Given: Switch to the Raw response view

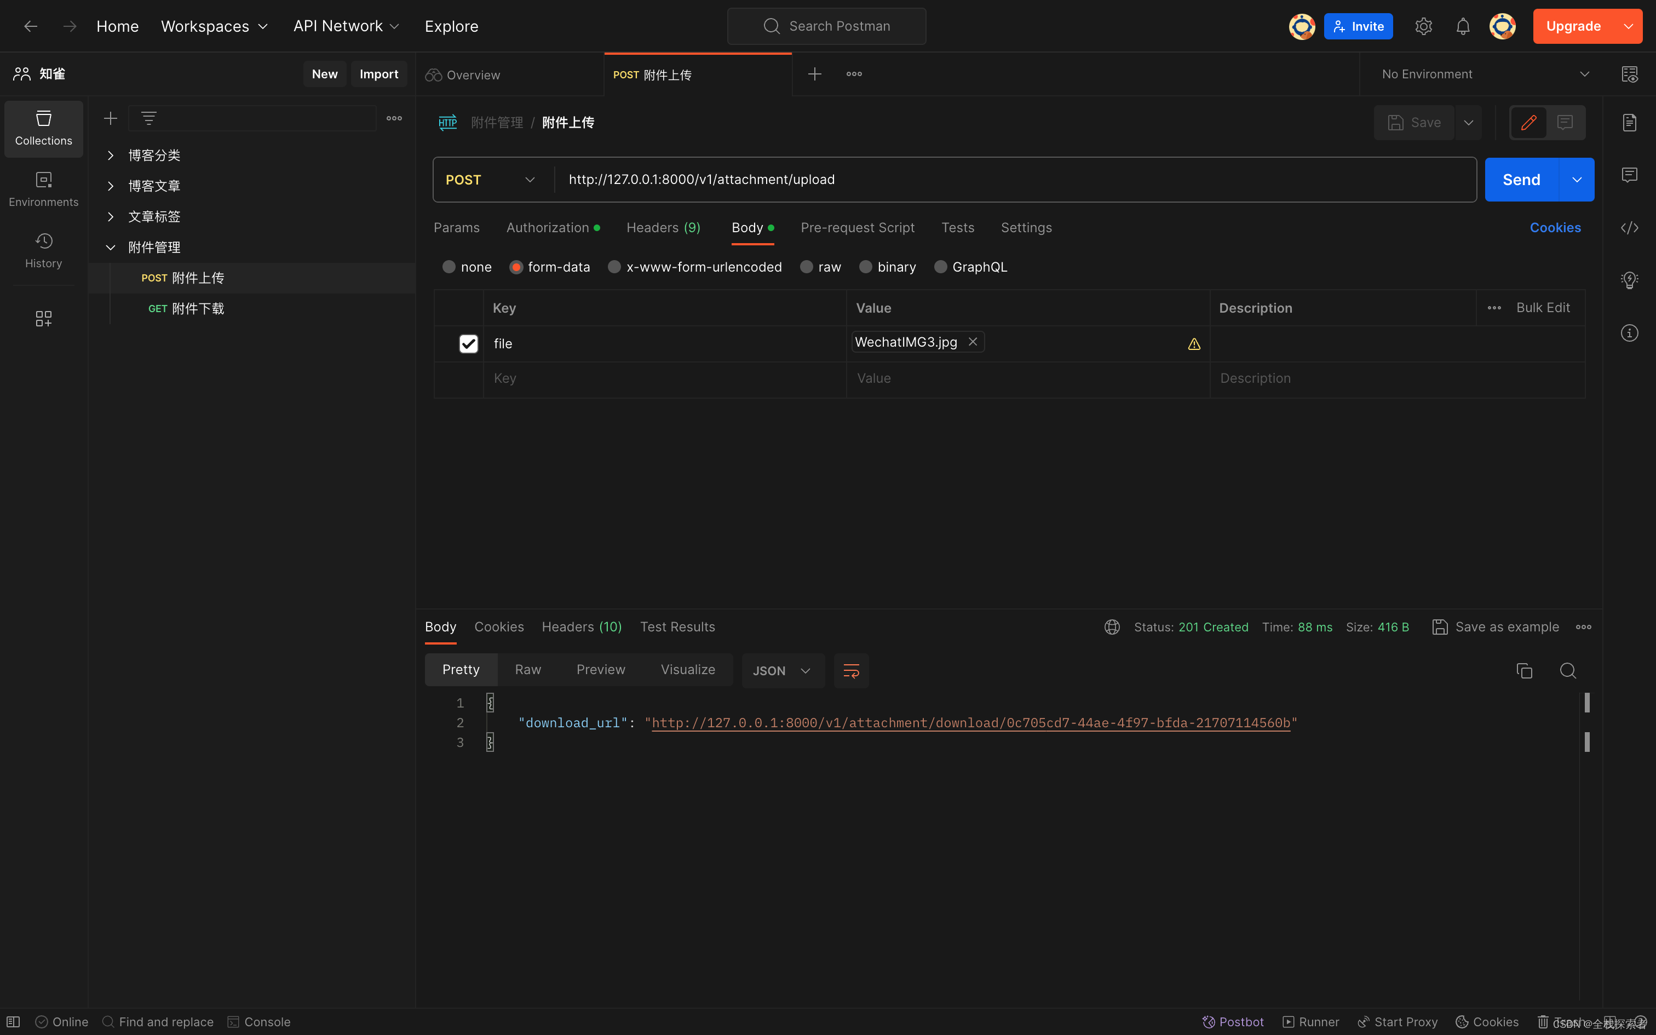Looking at the screenshot, I should 527,669.
